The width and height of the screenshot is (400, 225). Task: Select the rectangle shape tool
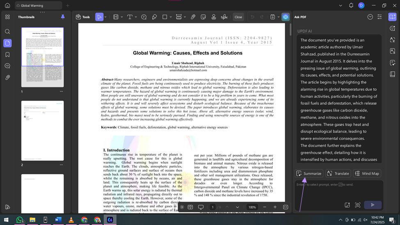coord(165,17)
